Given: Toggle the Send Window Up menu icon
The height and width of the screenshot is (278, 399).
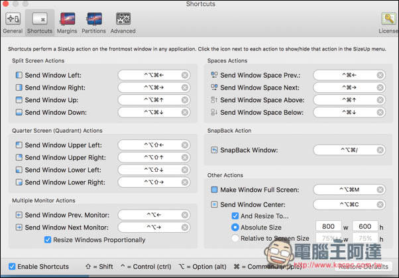Looking at the screenshot, I should click(x=19, y=100).
